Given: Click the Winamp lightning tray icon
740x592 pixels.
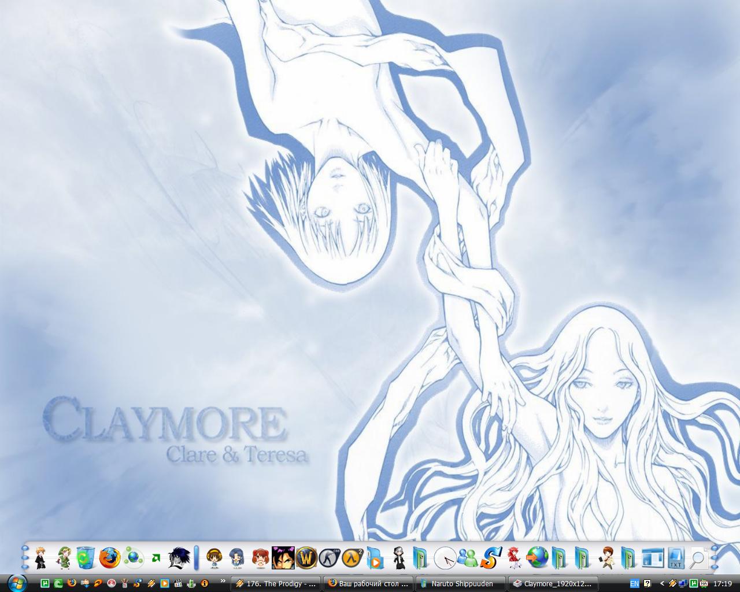Looking at the screenshot, I should [x=672, y=584].
